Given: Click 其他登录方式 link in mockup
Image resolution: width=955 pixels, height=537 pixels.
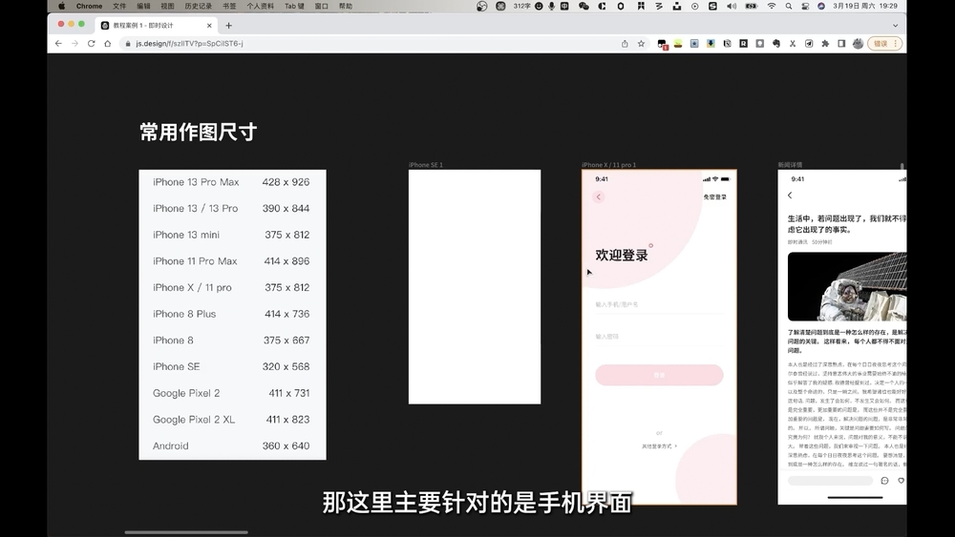Looking at the screenshot, I should 659,446.
